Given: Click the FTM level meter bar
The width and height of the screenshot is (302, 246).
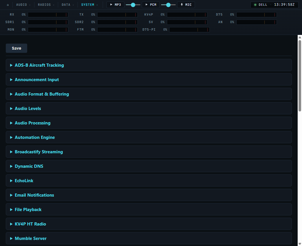Looking at the screenshot, I should pyautogui.click(x=117, y=30).
